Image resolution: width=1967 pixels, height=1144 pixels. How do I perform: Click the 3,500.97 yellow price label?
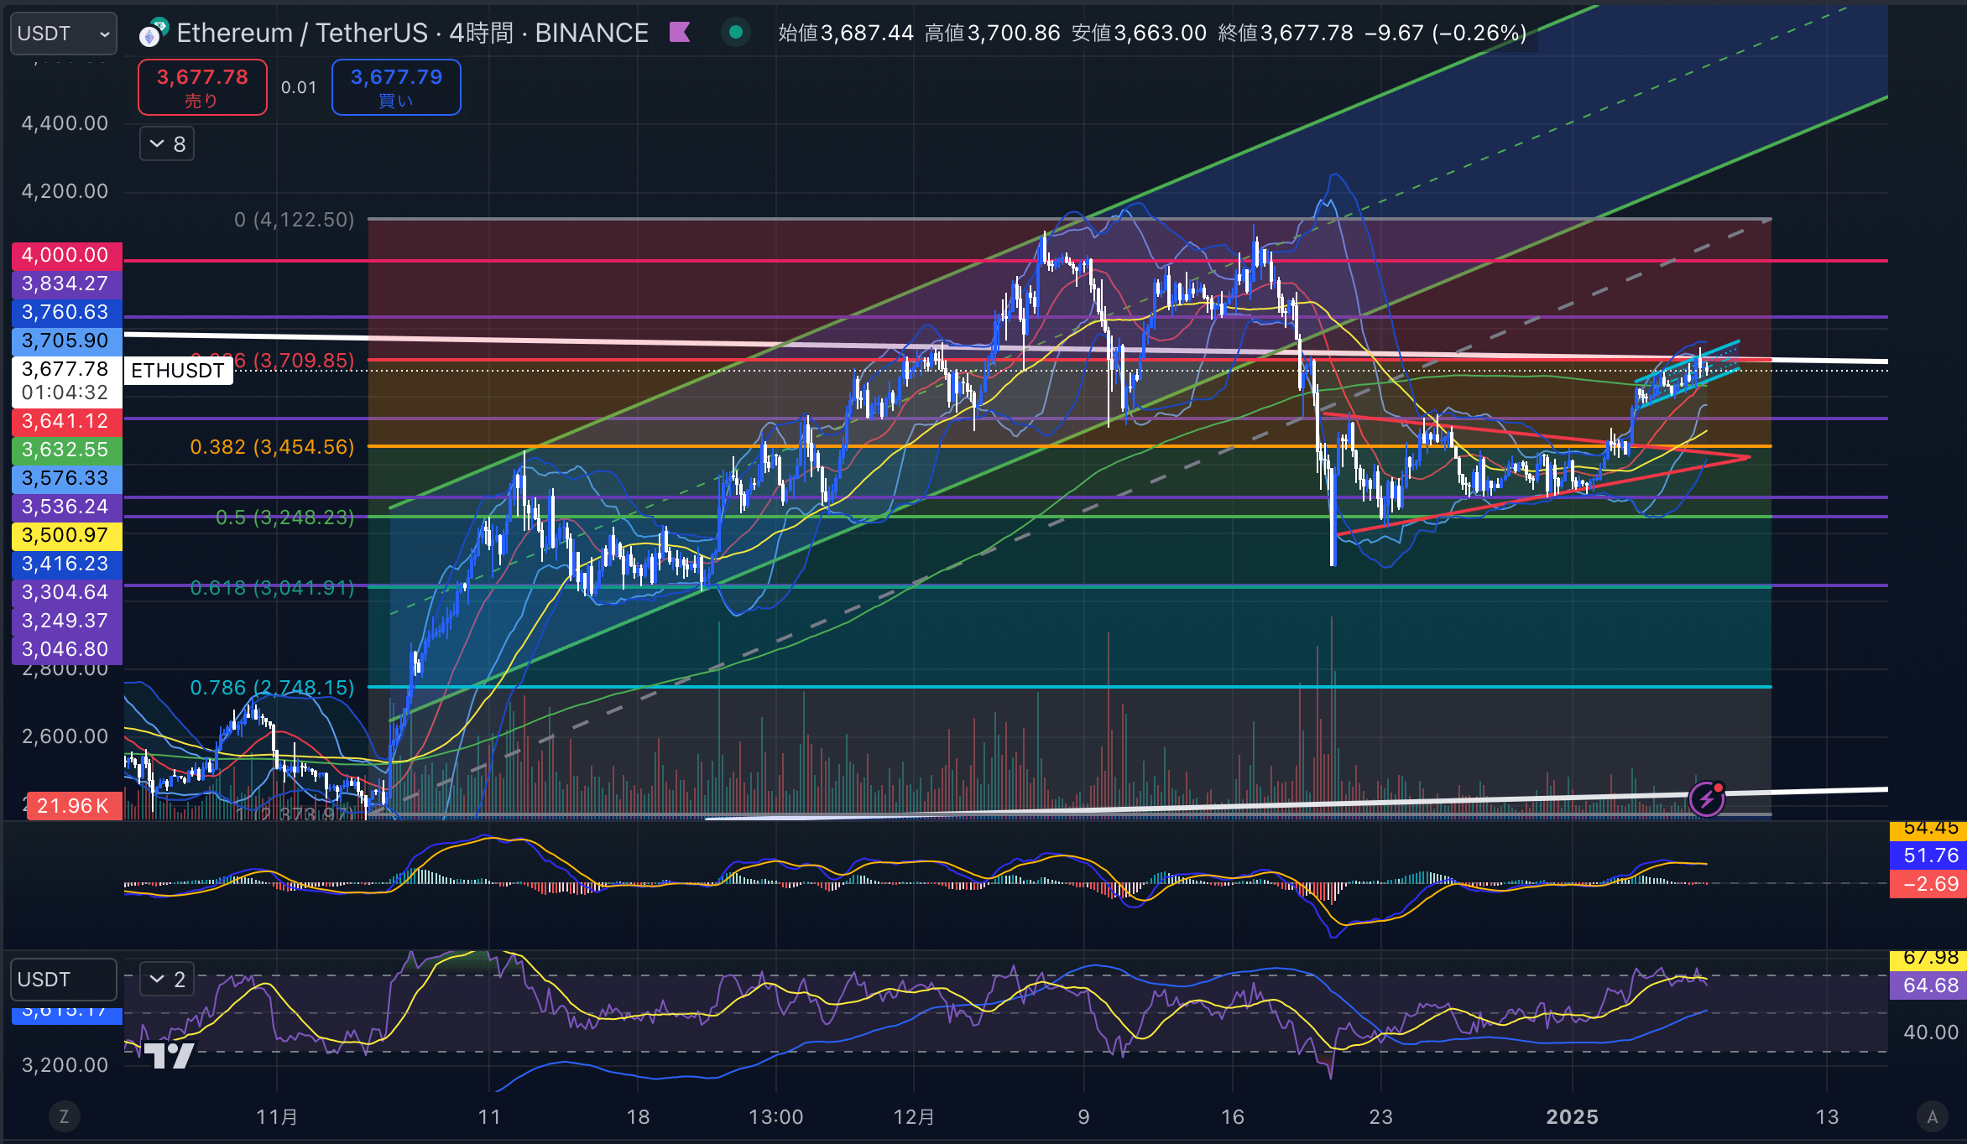[66, 535]
